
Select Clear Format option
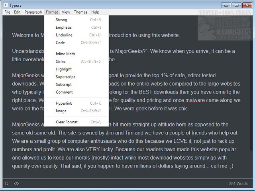(76, 122)
